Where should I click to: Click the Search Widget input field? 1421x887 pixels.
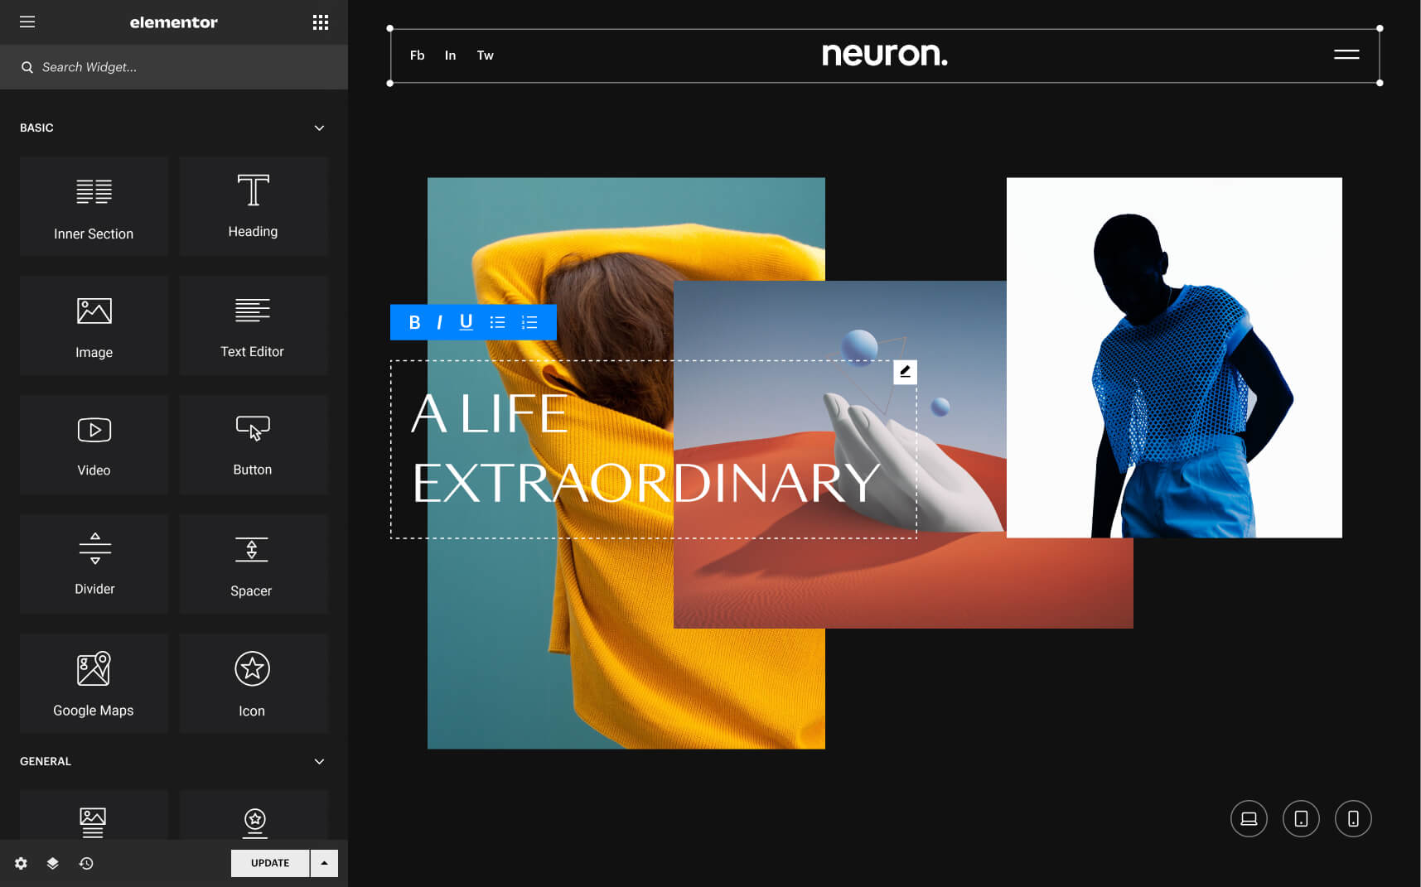click(x=182, y=67)
